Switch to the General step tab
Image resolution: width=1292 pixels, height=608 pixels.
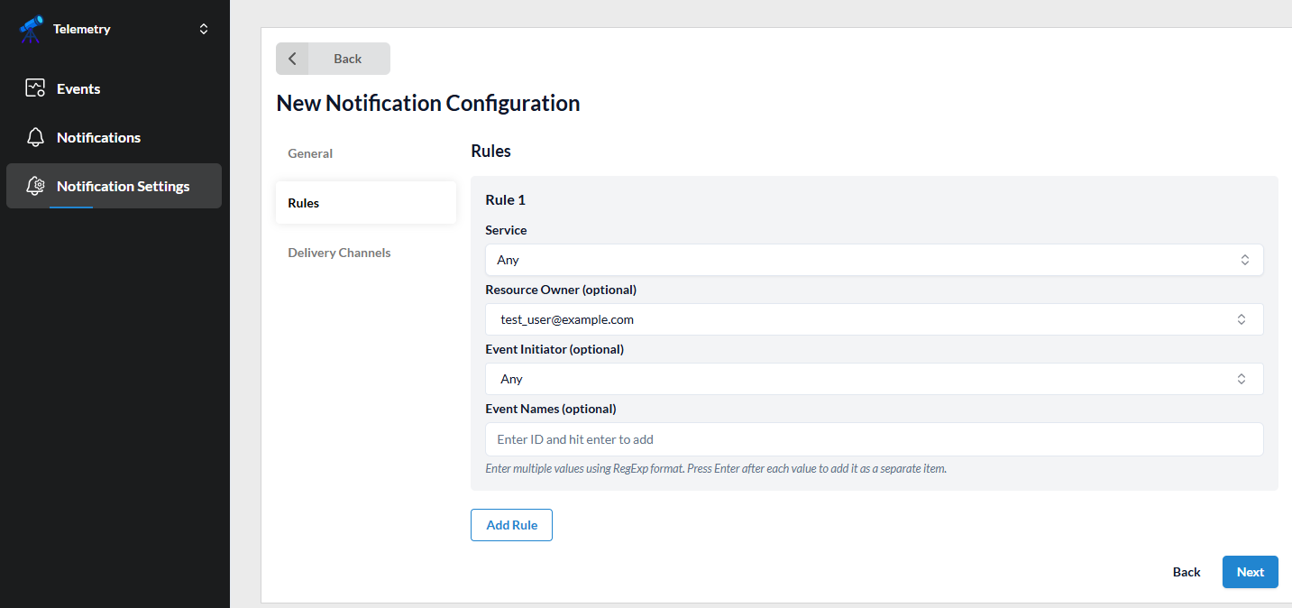coord(310,153)
